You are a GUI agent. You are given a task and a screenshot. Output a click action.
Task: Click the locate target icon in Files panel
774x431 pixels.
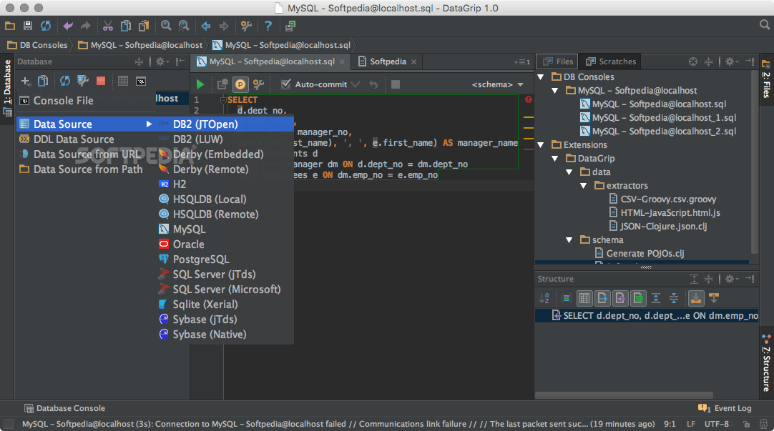[693, 61]
